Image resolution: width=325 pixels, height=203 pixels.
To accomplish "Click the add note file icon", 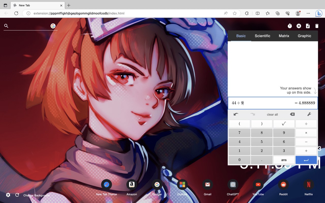I will tap(308, 26).
